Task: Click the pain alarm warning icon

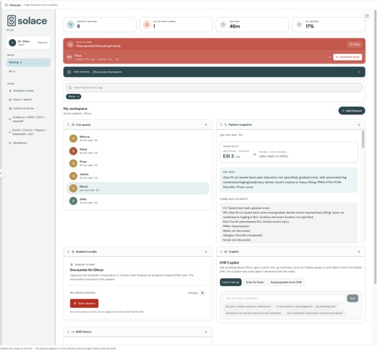Action: point(70,44)
